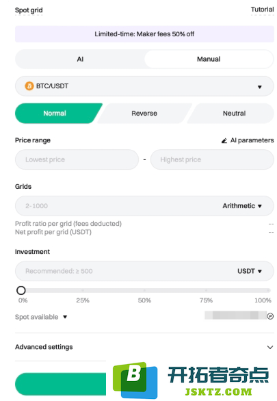Click the green and blue B logo

coord(135,380)
